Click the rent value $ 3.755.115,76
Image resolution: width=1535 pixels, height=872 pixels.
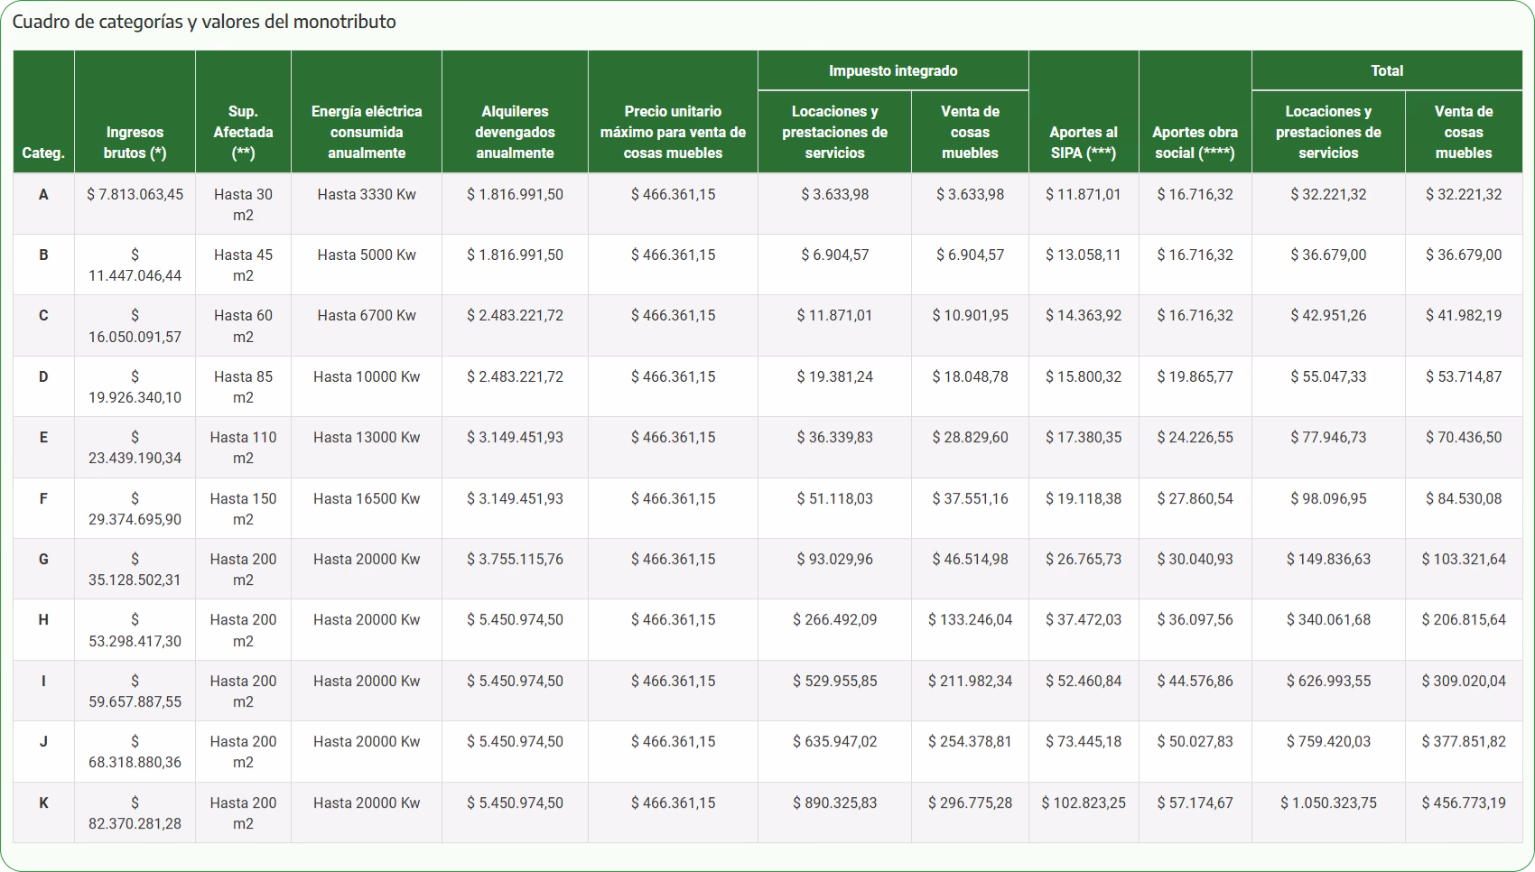click(515, 559)
